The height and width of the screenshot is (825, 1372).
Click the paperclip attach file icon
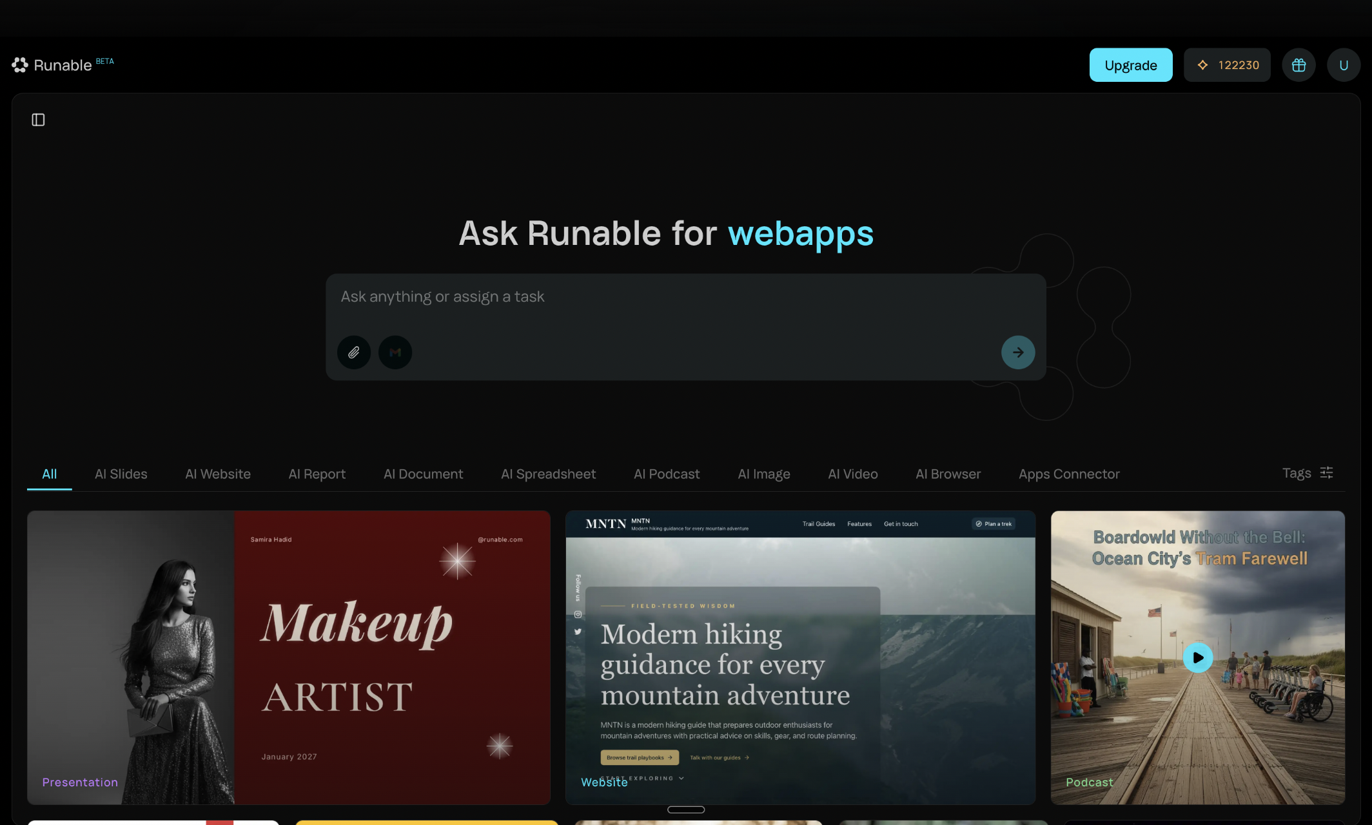[x=354, y=353]
